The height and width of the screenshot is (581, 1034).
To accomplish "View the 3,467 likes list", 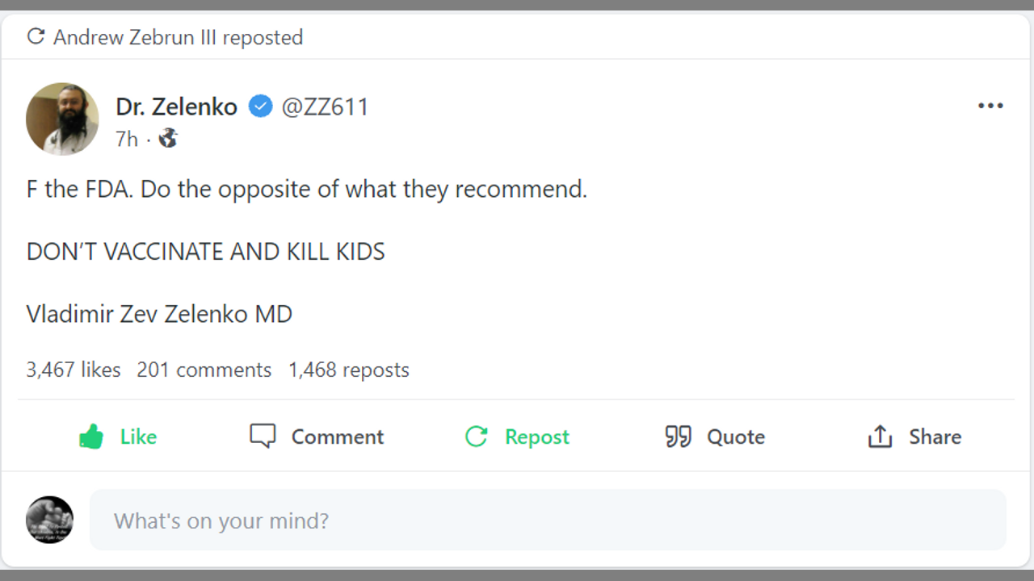I will pos(74,370).
